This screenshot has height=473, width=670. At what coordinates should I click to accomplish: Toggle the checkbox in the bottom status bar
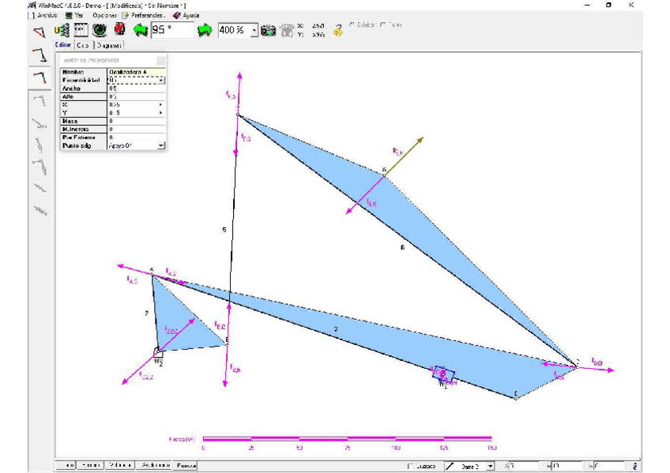(409, 466)
